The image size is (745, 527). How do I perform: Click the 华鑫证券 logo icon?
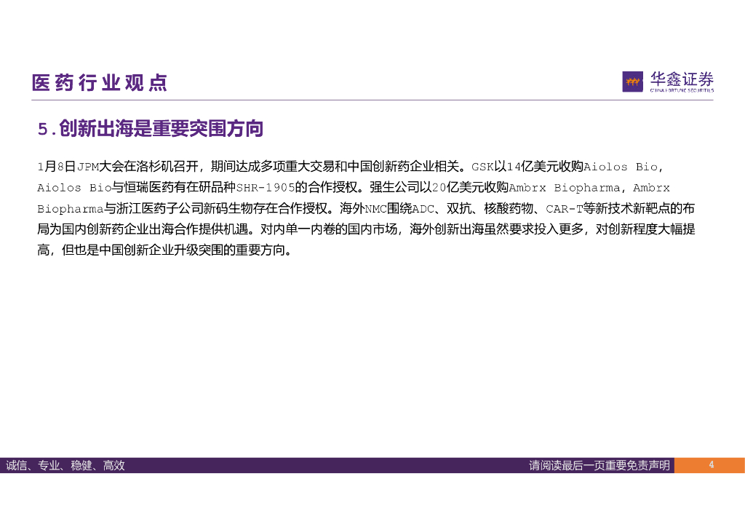[632, 82]
